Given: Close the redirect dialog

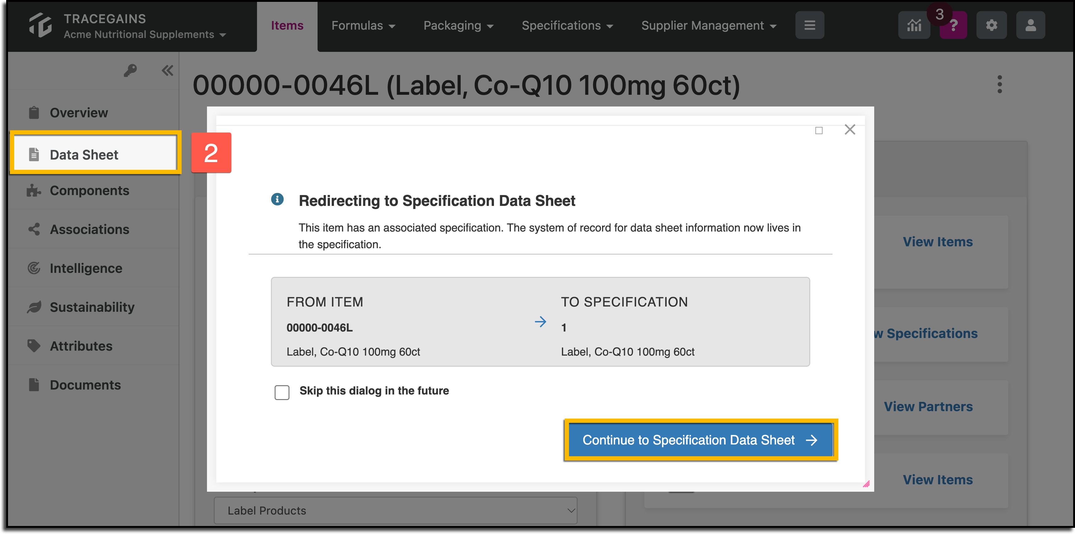Looking at the screenshot, I should [849, 130].
